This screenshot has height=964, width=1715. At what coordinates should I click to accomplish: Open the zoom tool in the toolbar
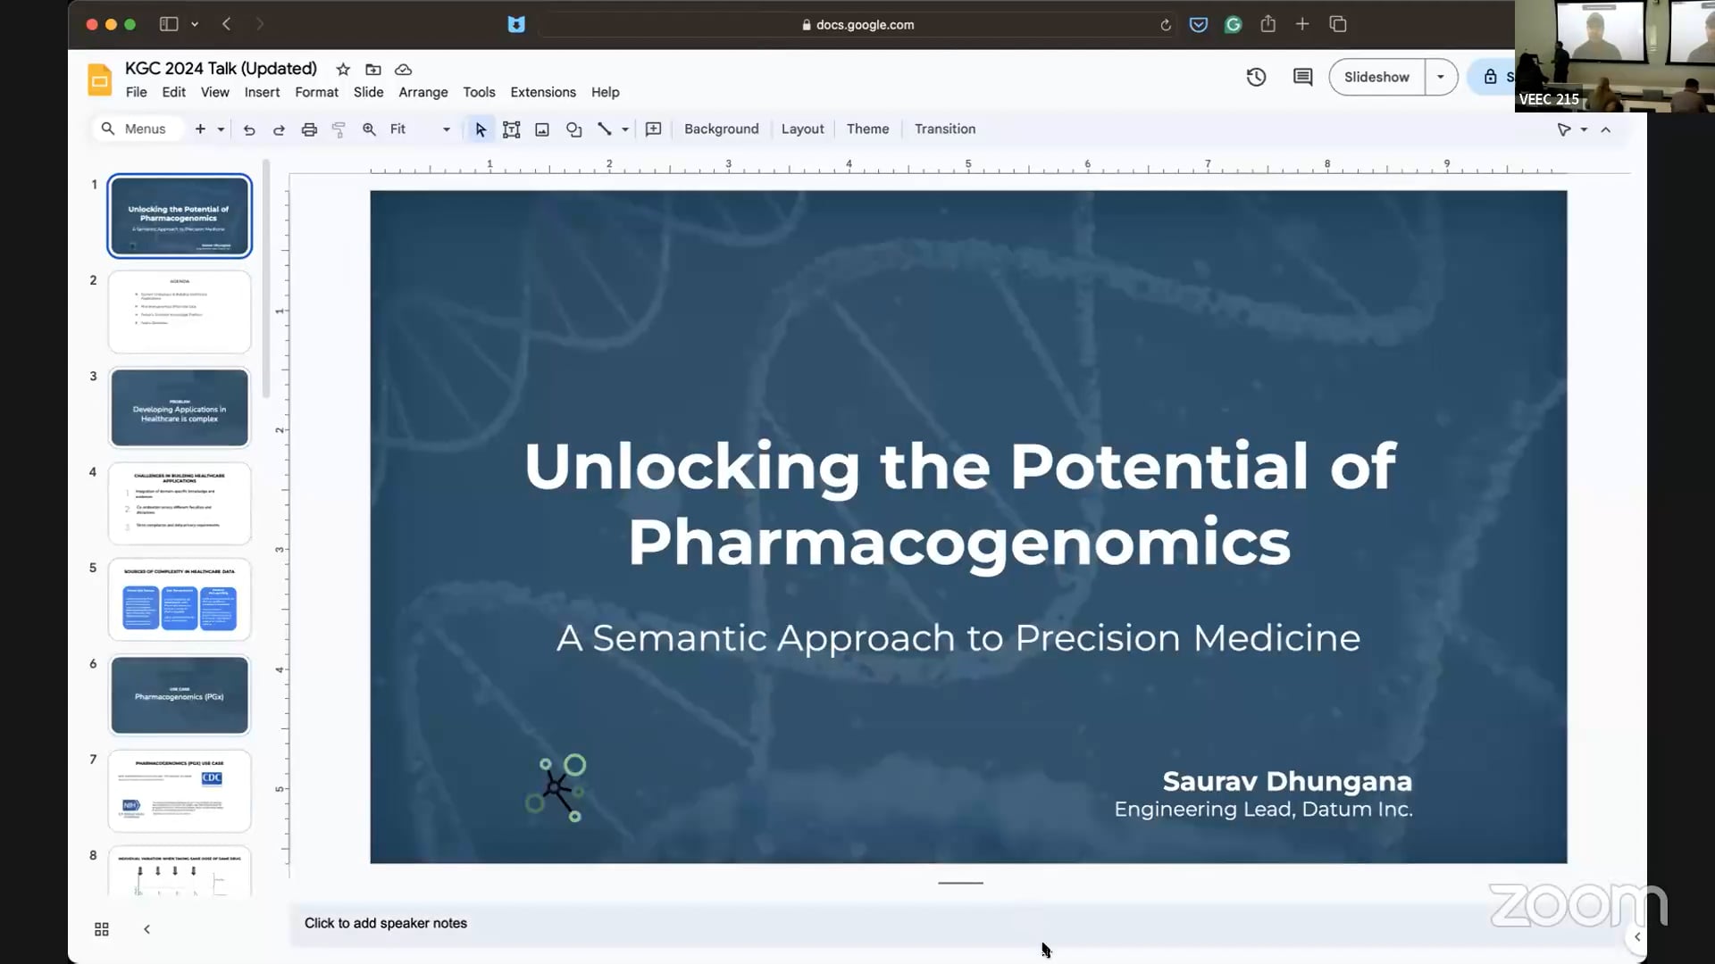[368, 129]
